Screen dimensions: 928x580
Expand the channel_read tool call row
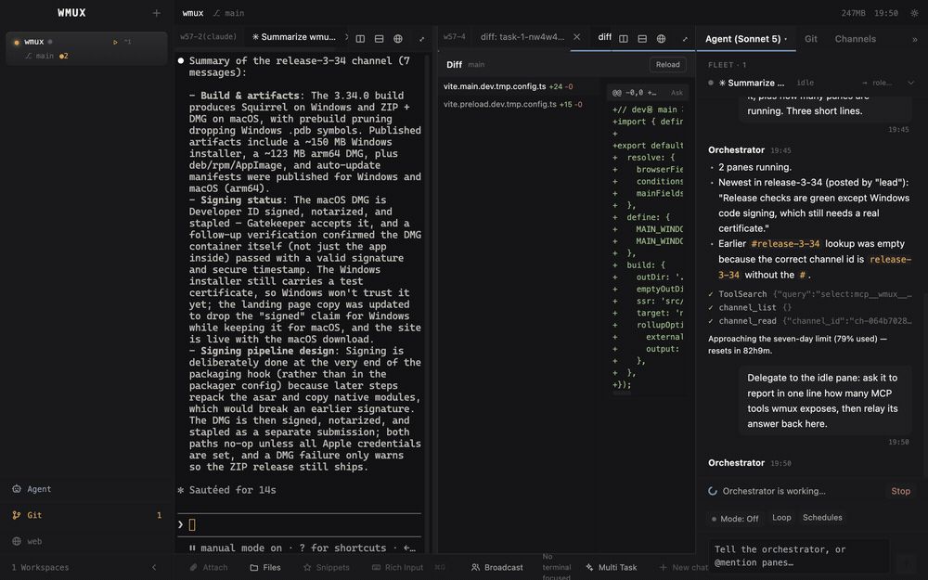pyautogui.click(x=810, y=321)
